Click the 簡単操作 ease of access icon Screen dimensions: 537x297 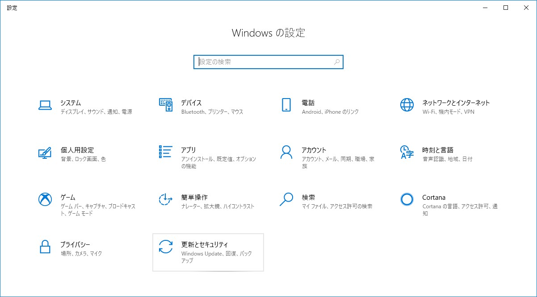[x=166, y=199]
